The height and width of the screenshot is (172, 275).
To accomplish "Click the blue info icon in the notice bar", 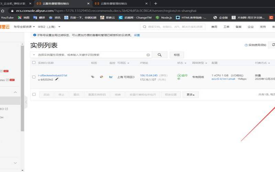I will (x=35, y=35).
